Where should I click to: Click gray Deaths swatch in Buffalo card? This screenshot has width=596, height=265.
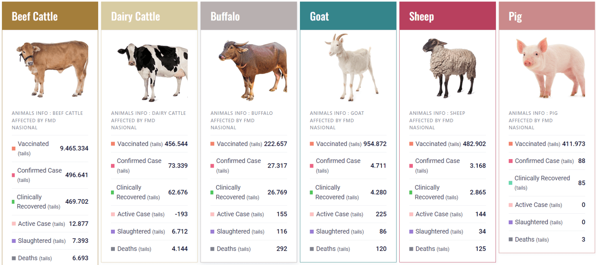coord(212,249)
